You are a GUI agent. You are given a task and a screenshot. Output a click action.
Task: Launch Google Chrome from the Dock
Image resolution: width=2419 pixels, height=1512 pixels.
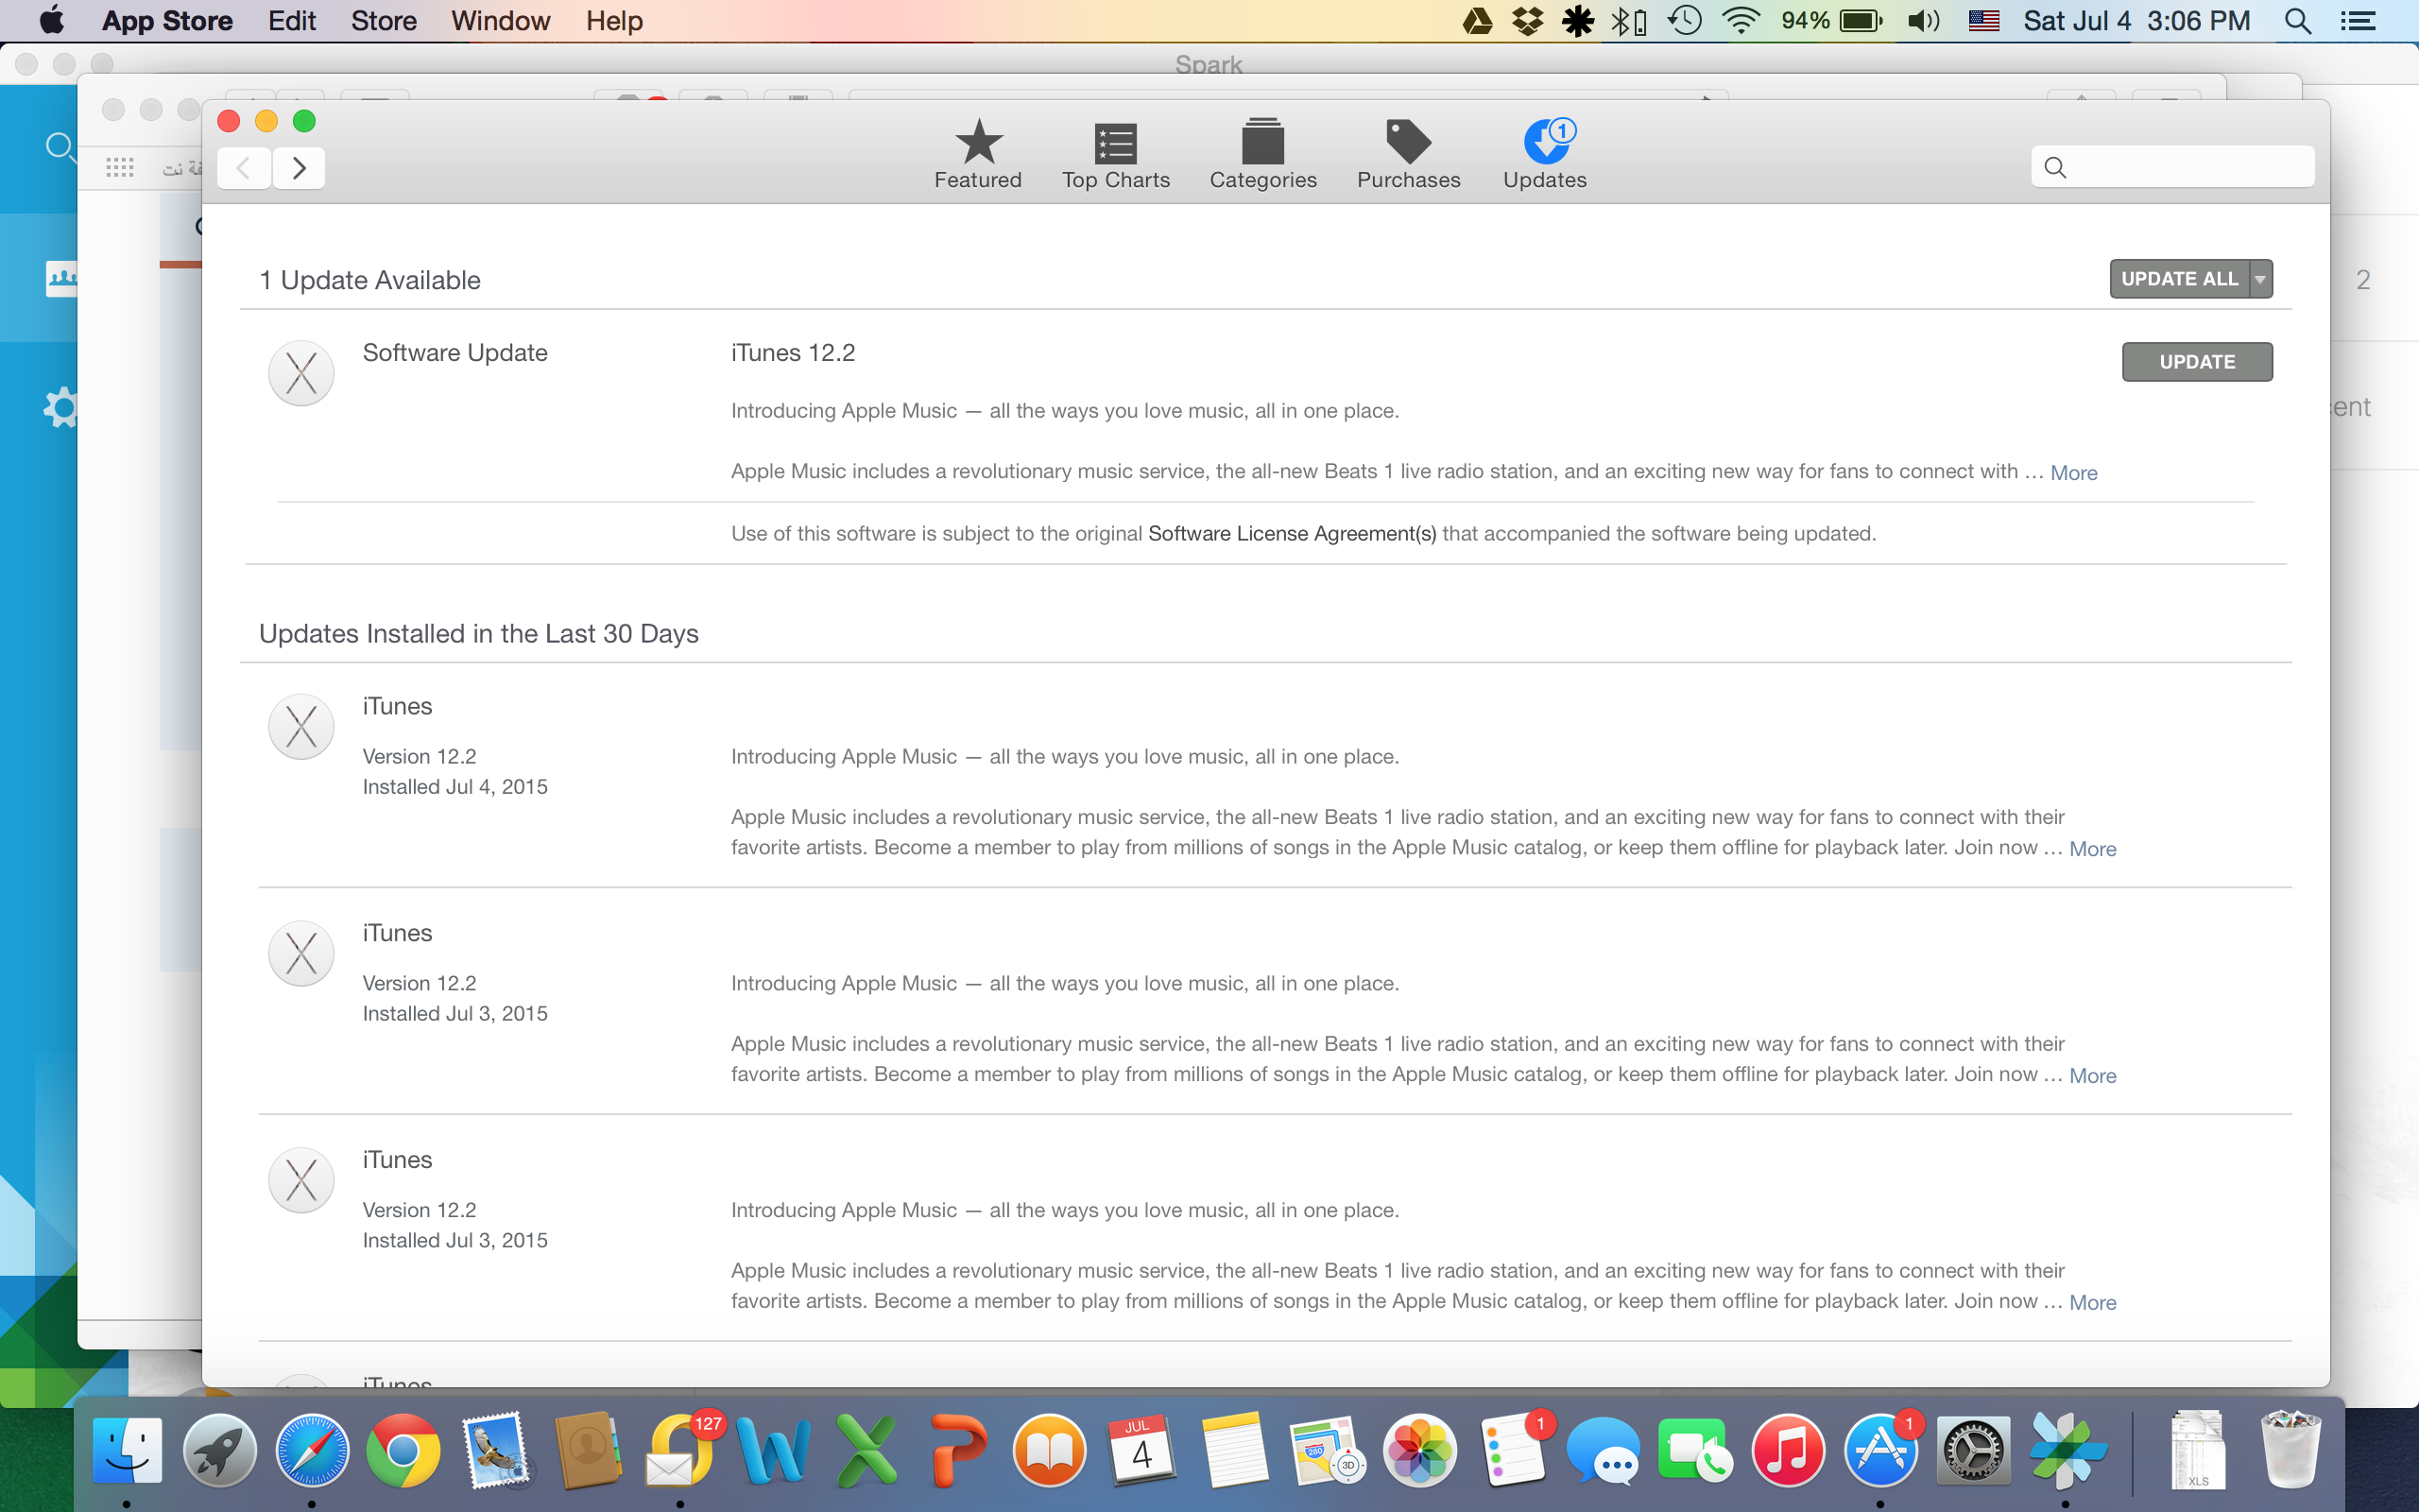(403, 1449)
